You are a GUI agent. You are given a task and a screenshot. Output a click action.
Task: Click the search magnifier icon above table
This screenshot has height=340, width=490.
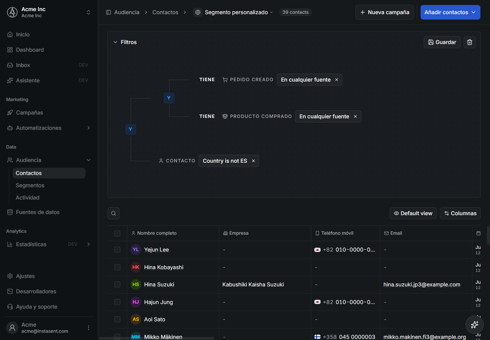point(113,213)
